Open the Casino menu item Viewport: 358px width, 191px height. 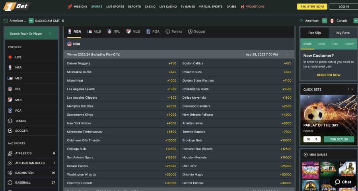[x=150, y=7]
